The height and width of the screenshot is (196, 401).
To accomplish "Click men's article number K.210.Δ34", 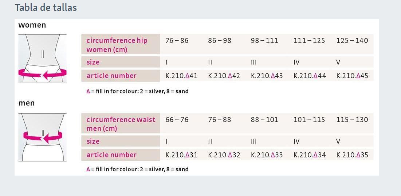I will tap(310, 155).
